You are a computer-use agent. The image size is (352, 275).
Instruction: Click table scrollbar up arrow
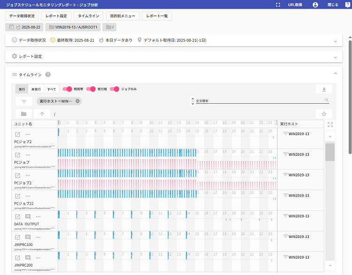[x=330, y=136]
